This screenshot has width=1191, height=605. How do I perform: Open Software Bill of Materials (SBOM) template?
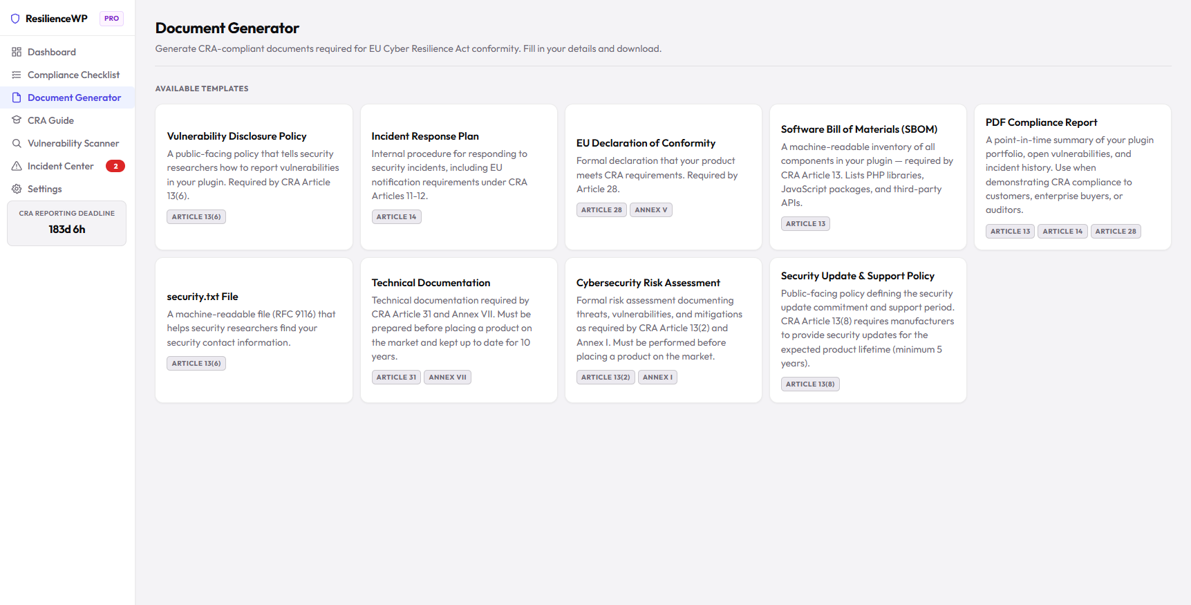(x=868, y=177)
